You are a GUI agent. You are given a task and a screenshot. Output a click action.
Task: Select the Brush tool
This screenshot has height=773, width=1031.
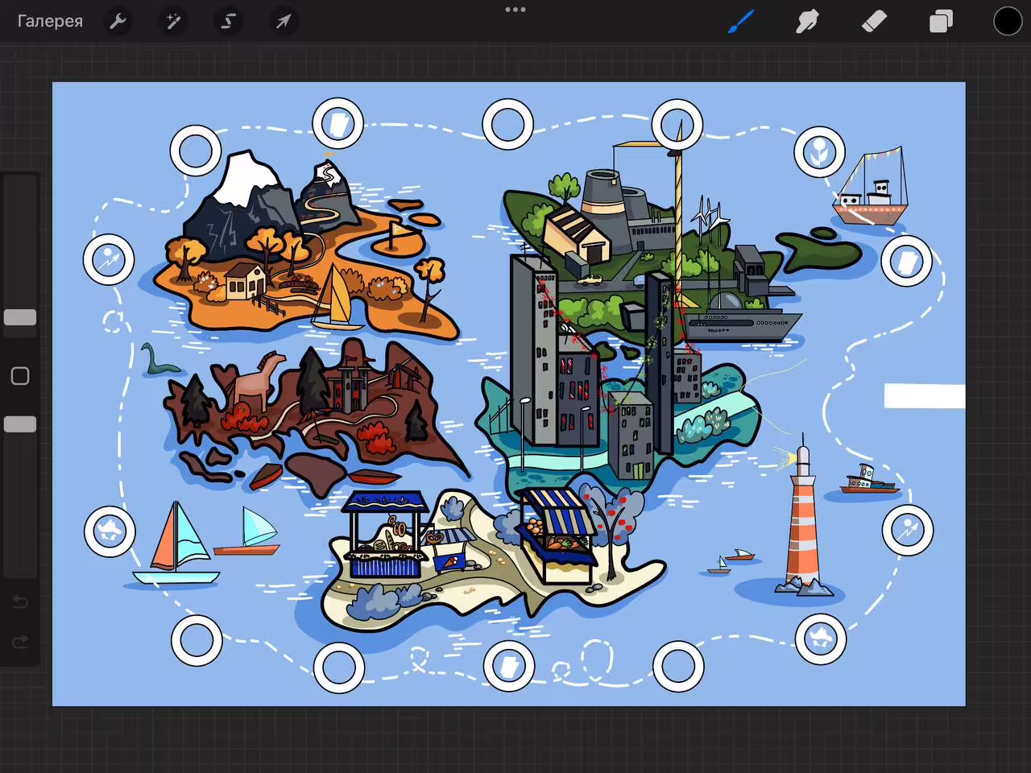(x=740, y=21)
